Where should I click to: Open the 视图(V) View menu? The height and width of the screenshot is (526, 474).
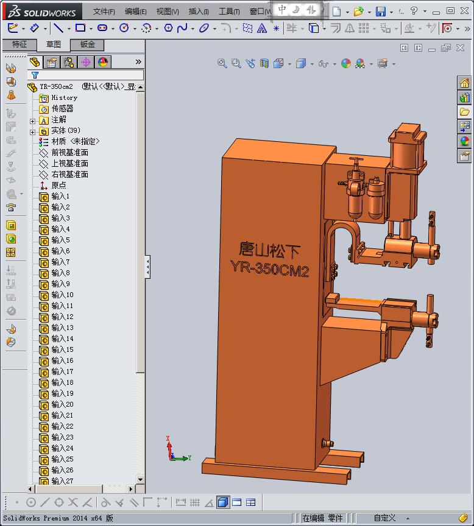click(168, 12)
